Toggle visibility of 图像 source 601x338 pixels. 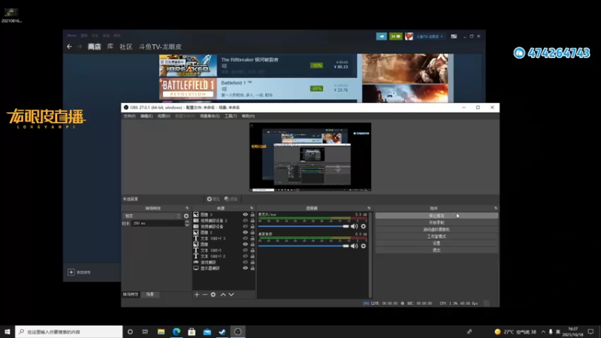point(246,244)
